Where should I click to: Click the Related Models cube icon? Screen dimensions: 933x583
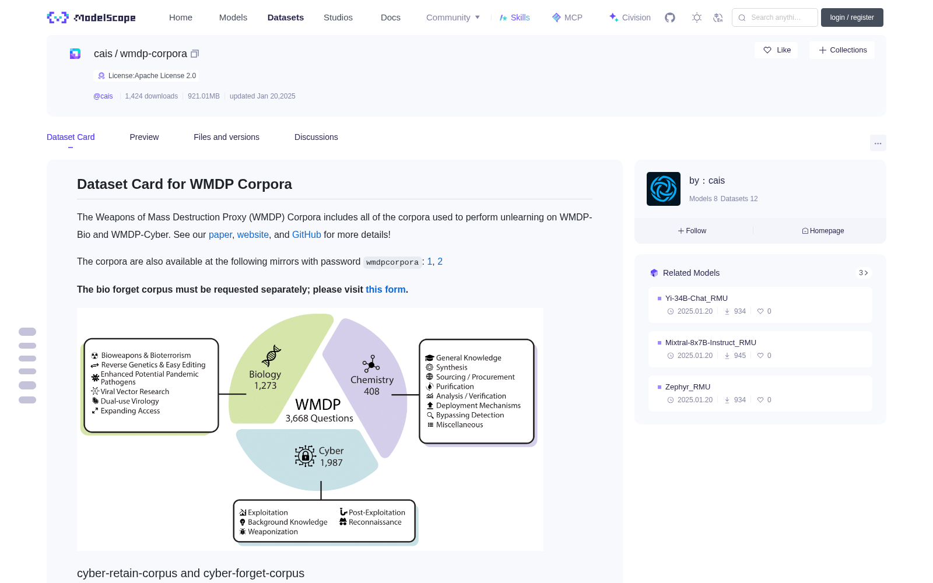[654, 273]
